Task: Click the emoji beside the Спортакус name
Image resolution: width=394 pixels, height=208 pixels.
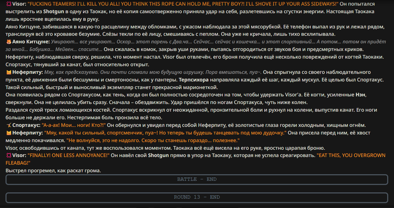Action: click(x=9, y=125)
